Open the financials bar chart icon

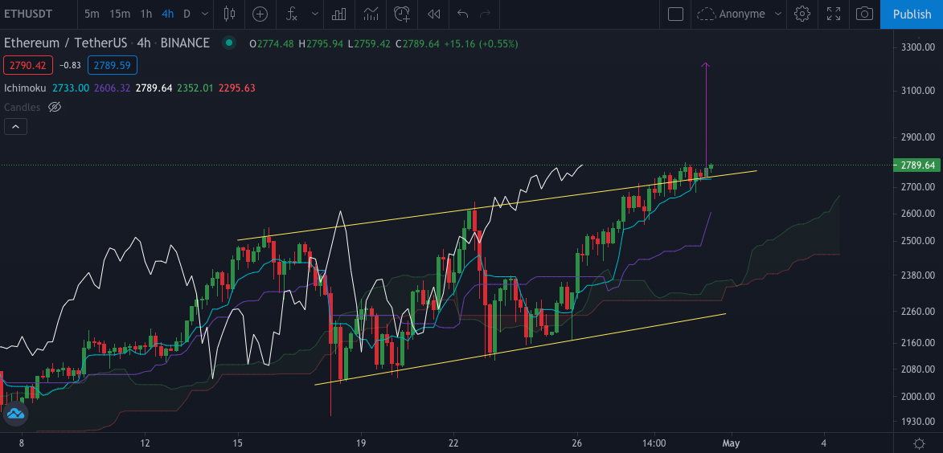click(339, 14)
